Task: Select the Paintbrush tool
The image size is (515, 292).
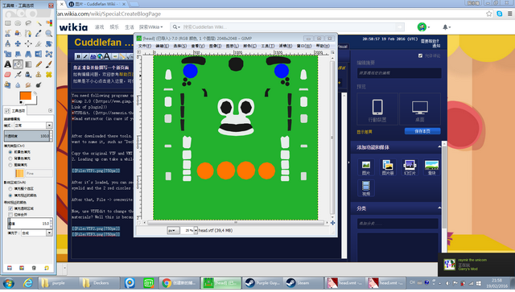Action: [49, 64]
